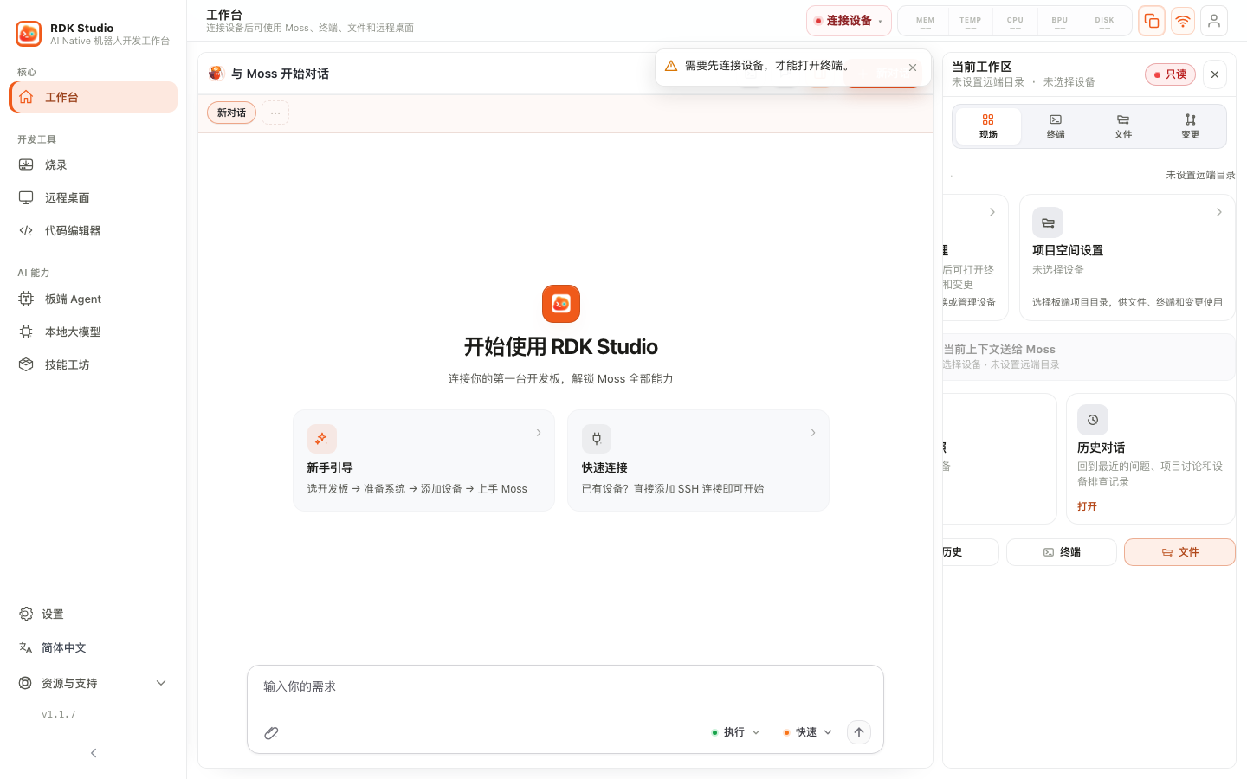
Task: Dismiss the terminal warning toast
Action: [x=913, y=68]
